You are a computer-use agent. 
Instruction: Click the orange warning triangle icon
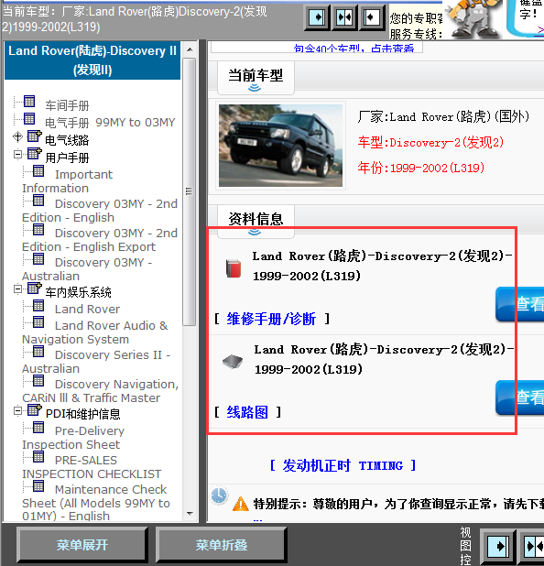241,505
